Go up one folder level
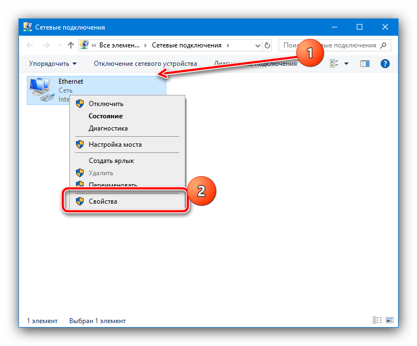This screenshot has height=346, width=417. pyautogui.click(x=71, y=45)
